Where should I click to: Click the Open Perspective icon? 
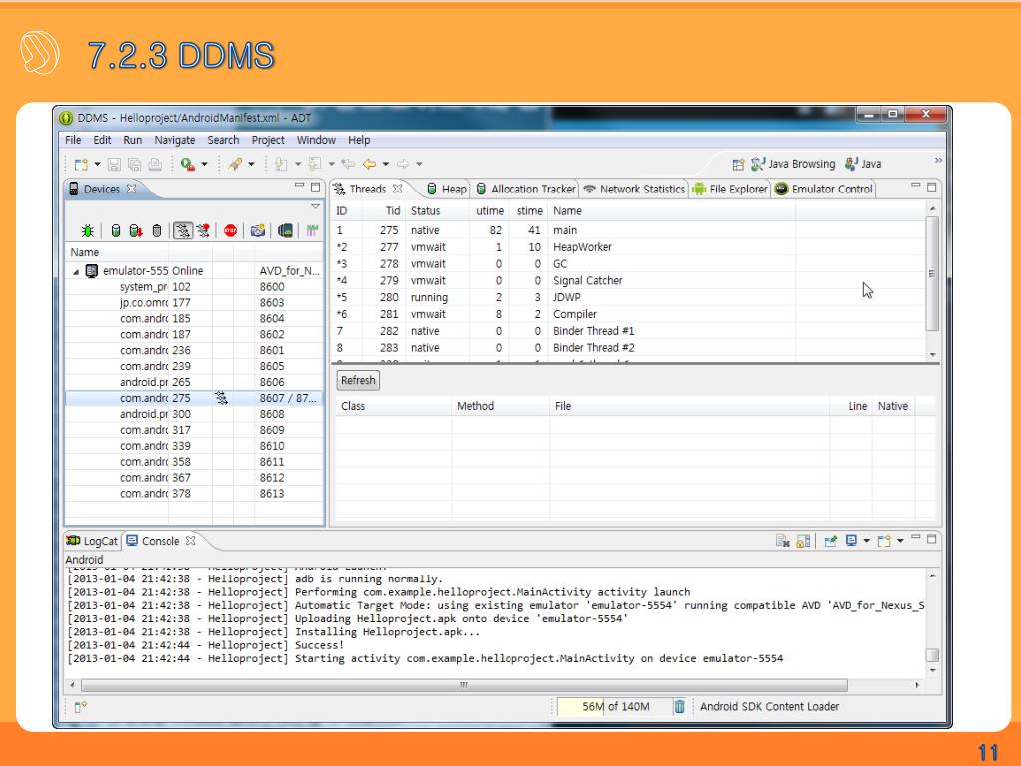(738, 165)
